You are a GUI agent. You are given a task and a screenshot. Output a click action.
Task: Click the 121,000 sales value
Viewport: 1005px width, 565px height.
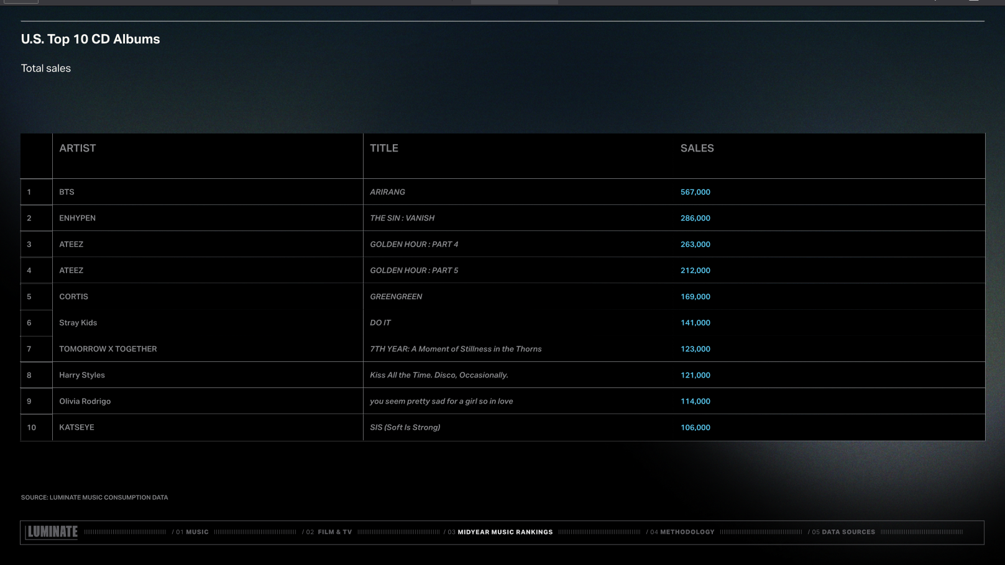click(695, 375)
